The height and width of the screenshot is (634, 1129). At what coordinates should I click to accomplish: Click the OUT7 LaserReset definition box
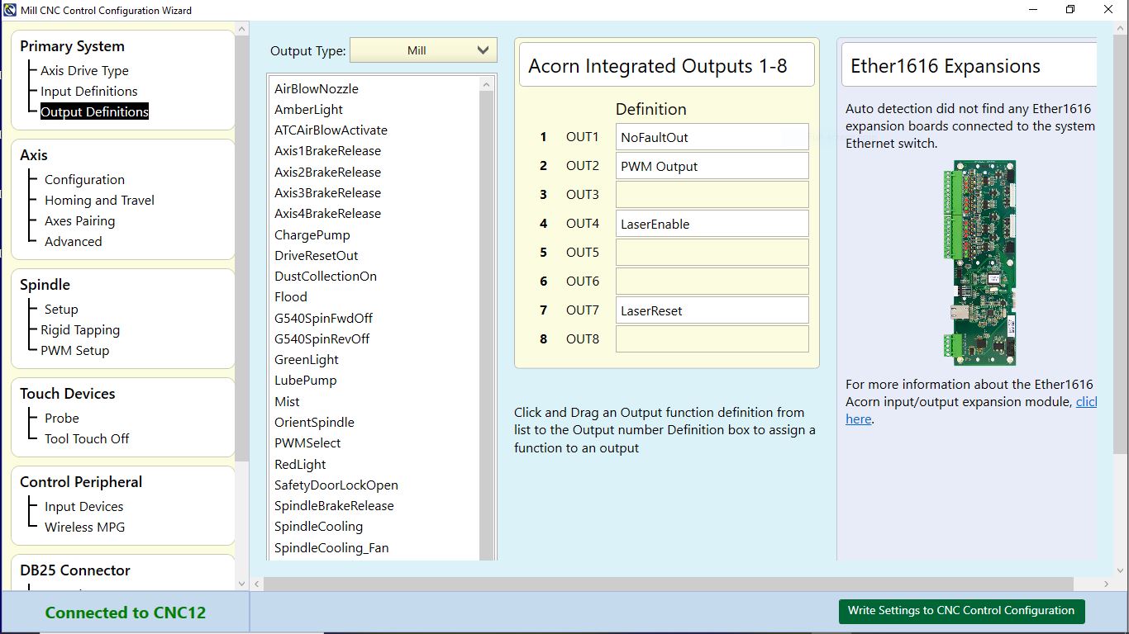point(712,310)
